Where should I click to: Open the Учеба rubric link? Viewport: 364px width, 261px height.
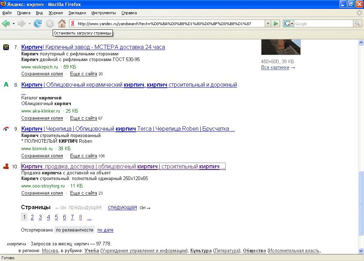coord(91,251)
